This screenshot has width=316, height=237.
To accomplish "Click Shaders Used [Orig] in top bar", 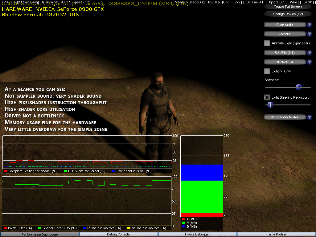I will point(190,2).
